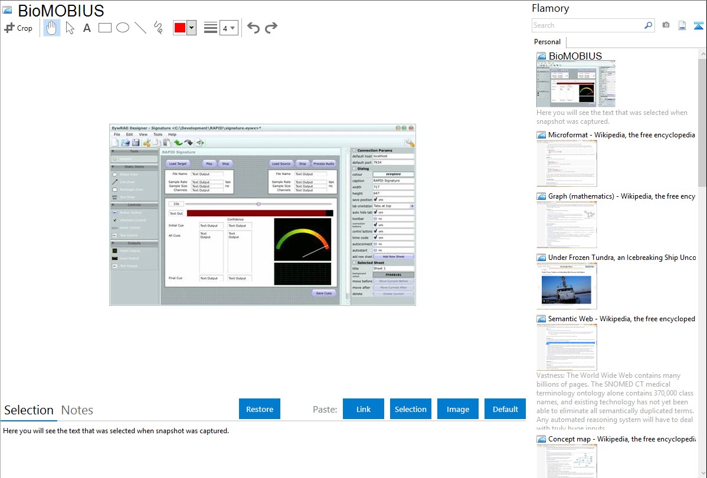This screenshot has height=478, width=707.
Task: Click the BioMOBIUS heading at the top left
Action: pos(61,11)
